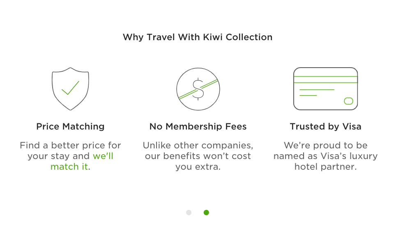Select the first gray carousel dot

click(189, 212)
